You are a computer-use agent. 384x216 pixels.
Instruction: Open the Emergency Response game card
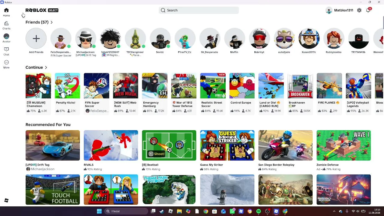click(343, 190)
